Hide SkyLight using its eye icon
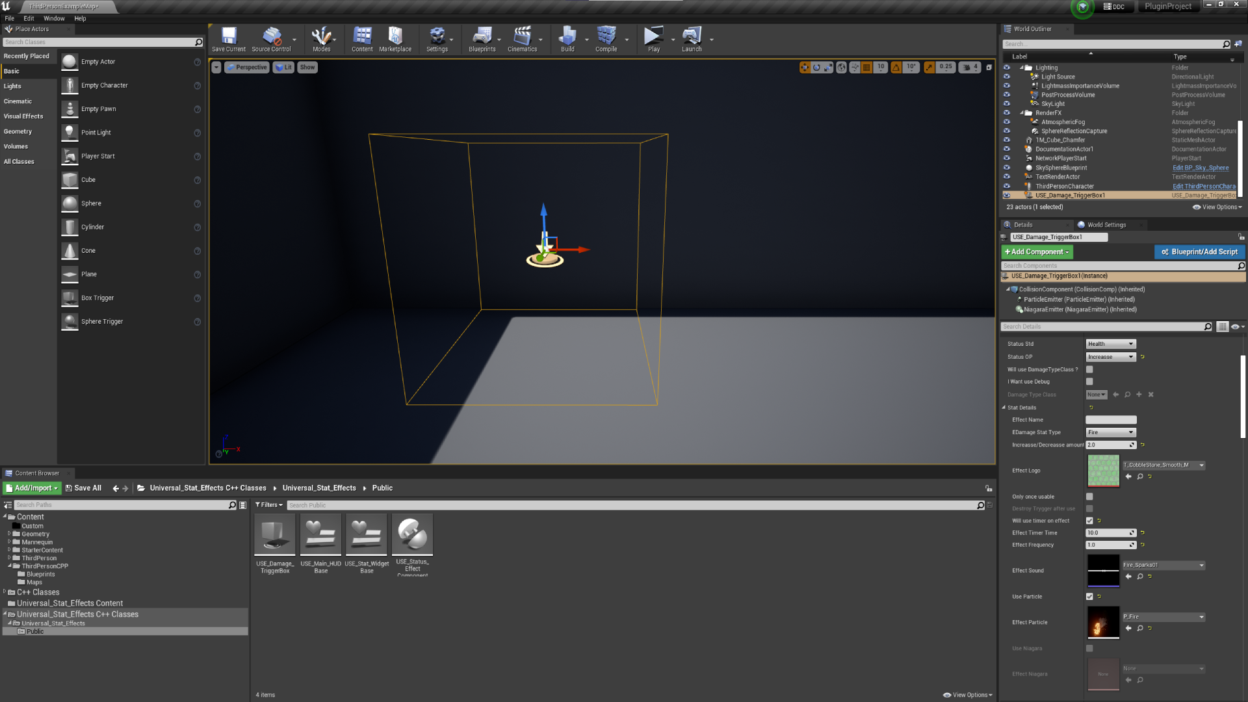This screenshot has width=1248, height=702. (x=1007, y=104)
